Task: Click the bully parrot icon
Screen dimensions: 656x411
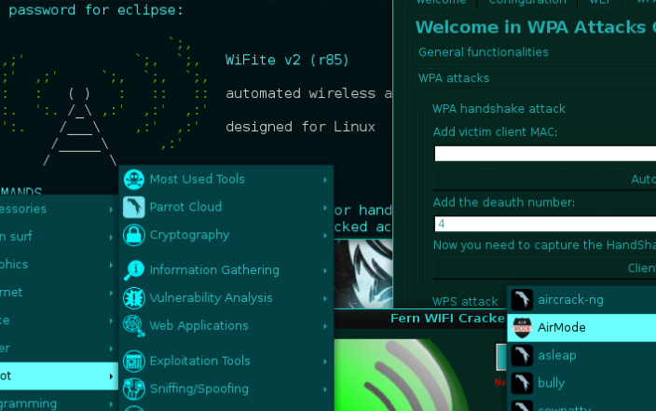Action: click(x=522, y=383)
